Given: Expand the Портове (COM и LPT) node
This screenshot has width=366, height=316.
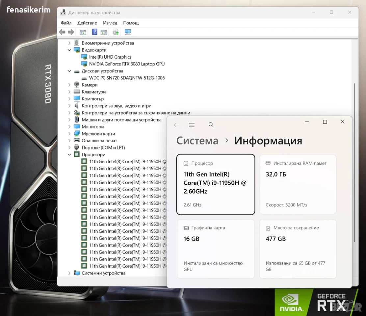Looking at the screenshot, I should coord(69,147).
